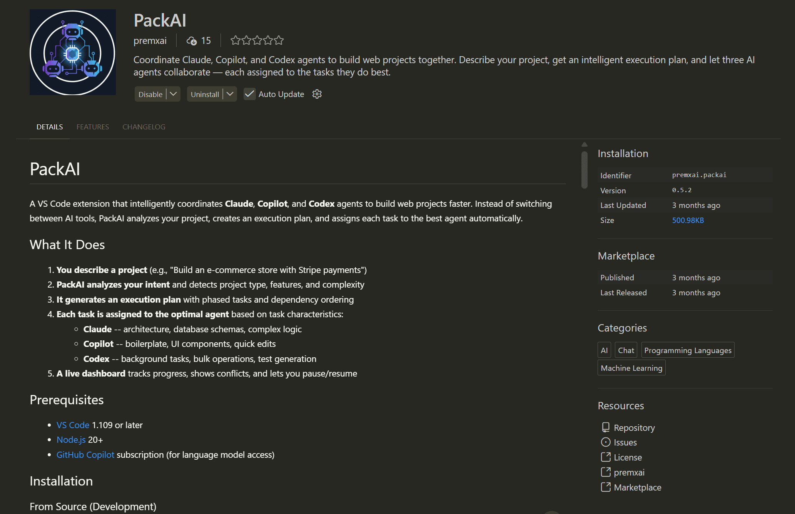Switch to the DETAILS tab
This screenshot has height=514, width=795.
(x=50, y=127)
